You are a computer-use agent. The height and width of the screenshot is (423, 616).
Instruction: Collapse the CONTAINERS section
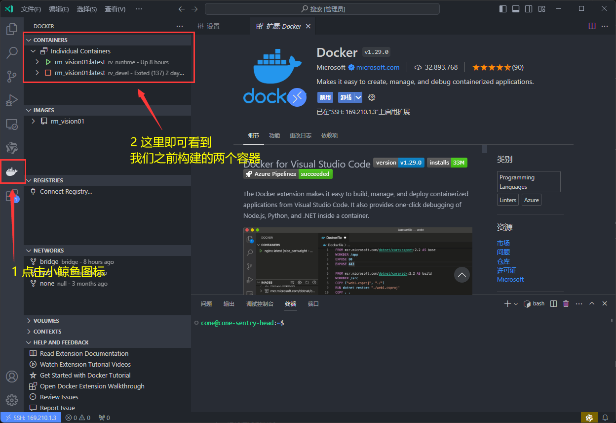pyautogui.click(x=107, y=40)
